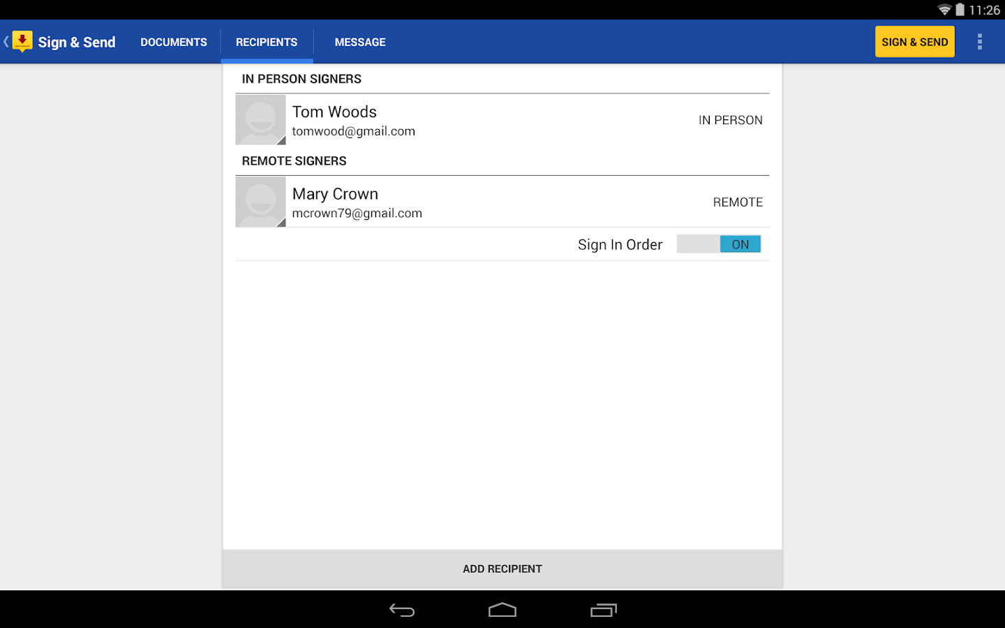Click the Wi-Fi status bar icon

944,10
